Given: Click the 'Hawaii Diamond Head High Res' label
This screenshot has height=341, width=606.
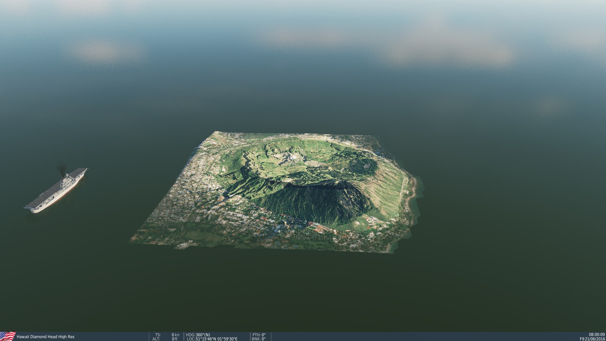Looking at the screenshot, I should tap(45, 337).
